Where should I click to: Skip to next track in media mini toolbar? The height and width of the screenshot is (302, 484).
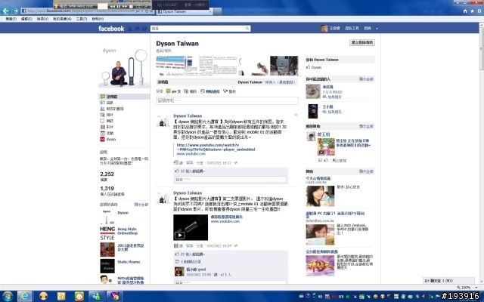pos(124,6)
